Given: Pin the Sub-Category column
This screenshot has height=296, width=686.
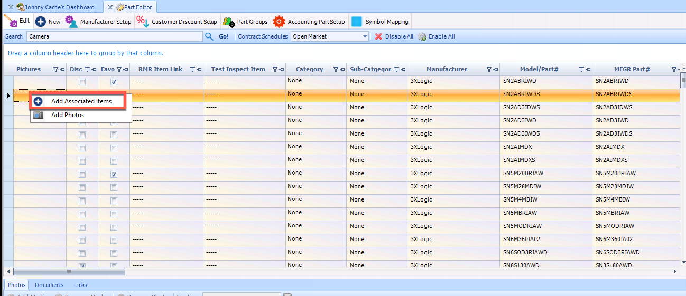Looking at the screenshot, I should (x=403, y=70).
